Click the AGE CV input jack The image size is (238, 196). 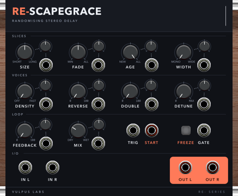point(151,65)
